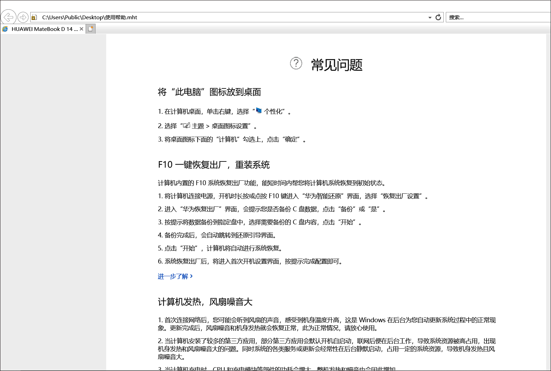Viewport: 551px width, 371px height.
Task: Click heading 计算机发热，风扇噪音大
Action: pos(205,302)
